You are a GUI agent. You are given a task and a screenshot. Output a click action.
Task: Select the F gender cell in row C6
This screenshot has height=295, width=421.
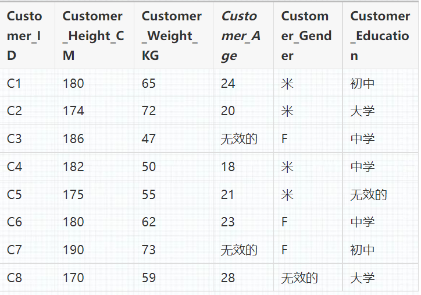(285, 222)
